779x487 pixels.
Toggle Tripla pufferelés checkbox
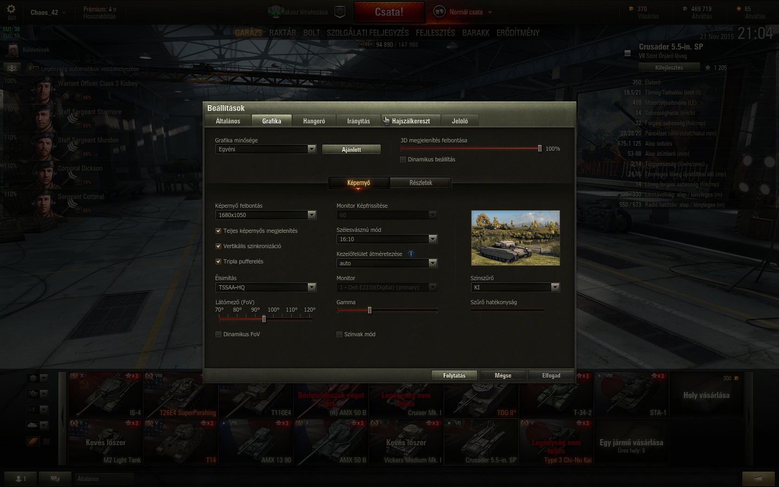click(218, 261)
